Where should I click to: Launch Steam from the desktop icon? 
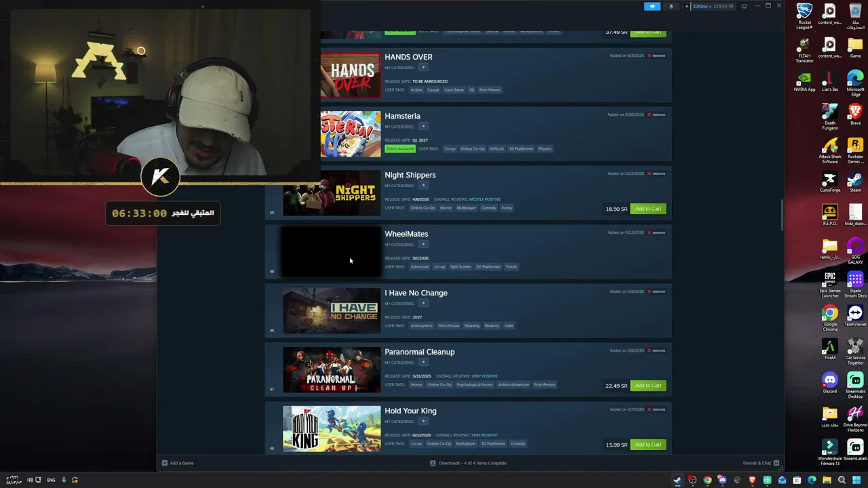tap(855, 182)
